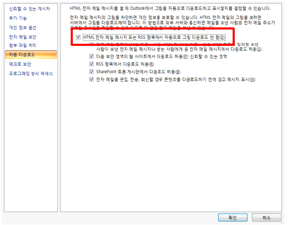This screenshot has height=225, width=288.
Task: Select 첨부 파일 처리 category
Action: (x=22, y=45)
